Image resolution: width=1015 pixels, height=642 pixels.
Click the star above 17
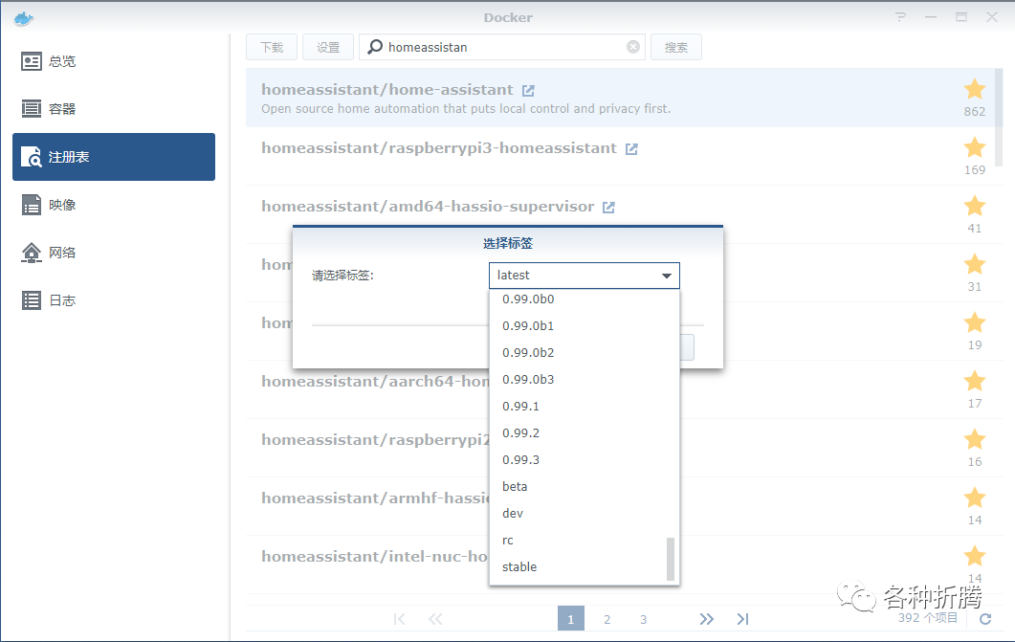pyautogui.click(x=974, y=381)
